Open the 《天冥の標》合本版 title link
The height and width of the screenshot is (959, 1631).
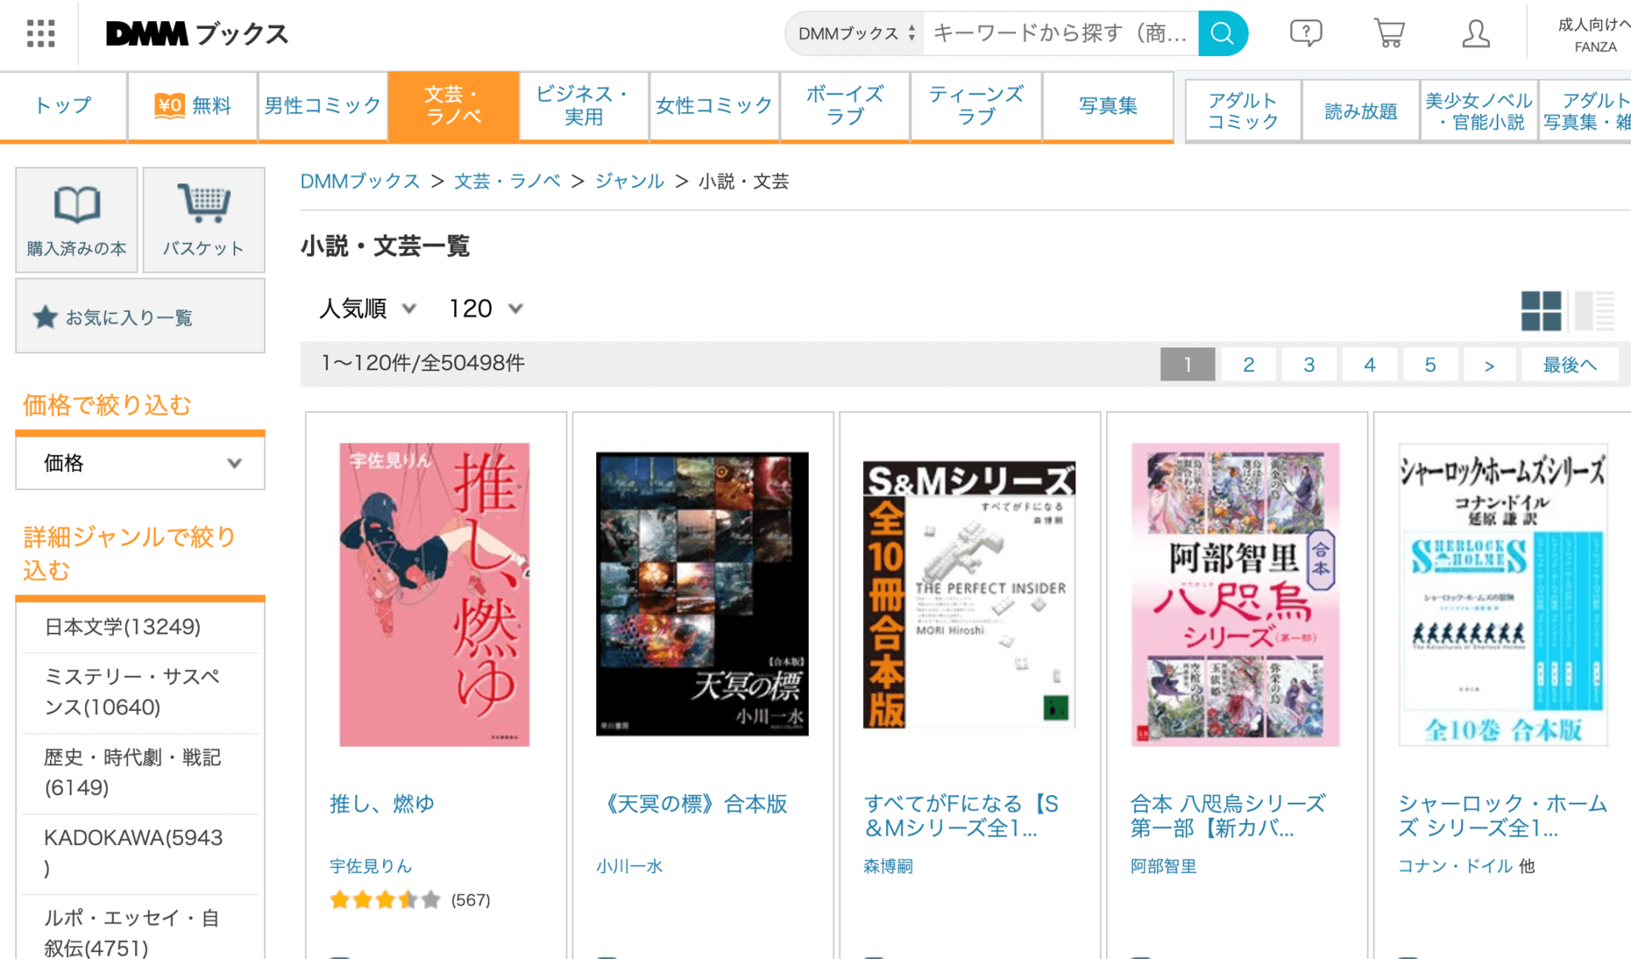[x=691, y=804]
